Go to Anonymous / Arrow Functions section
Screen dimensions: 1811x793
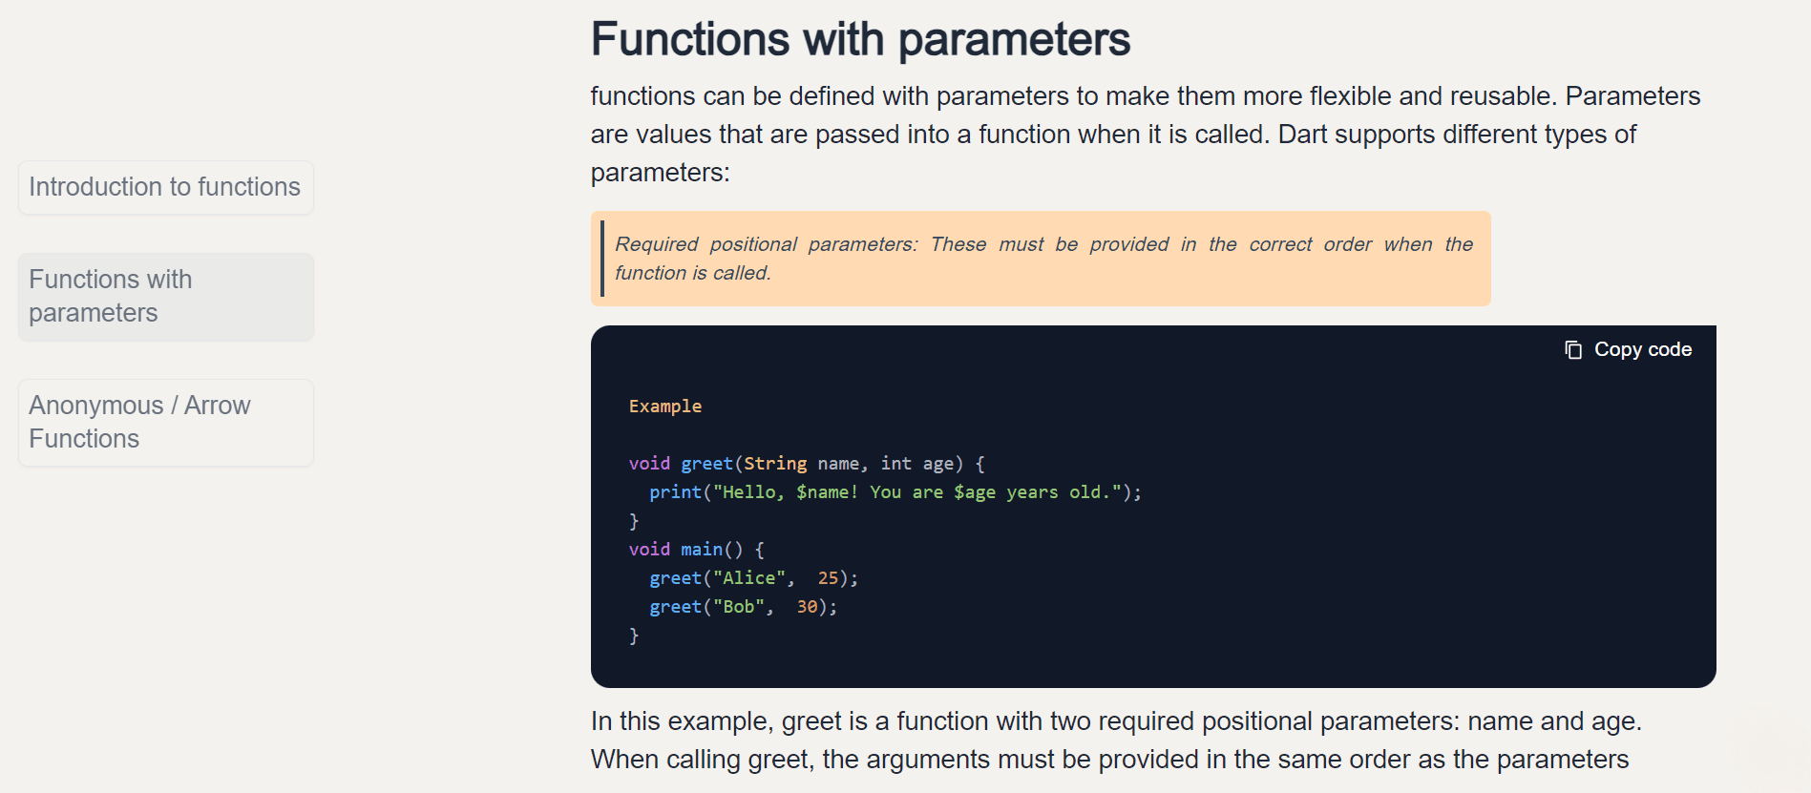click(x=165, y=423)
